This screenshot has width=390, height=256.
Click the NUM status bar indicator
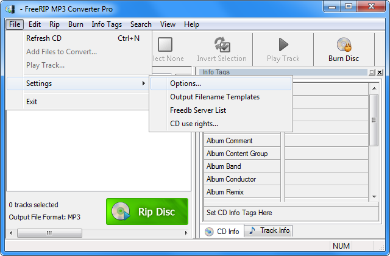pos(341,246)
